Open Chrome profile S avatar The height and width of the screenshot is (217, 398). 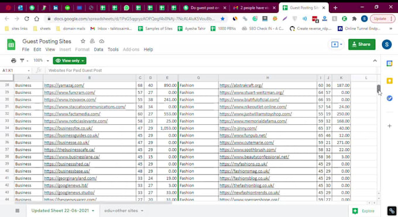364,19
